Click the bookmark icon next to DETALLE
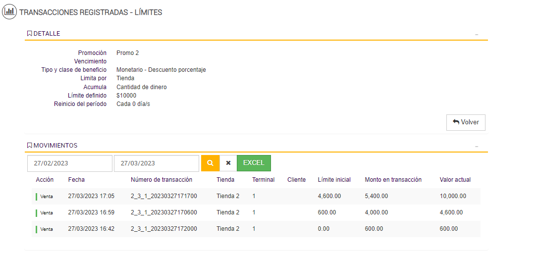 point(29,34)
